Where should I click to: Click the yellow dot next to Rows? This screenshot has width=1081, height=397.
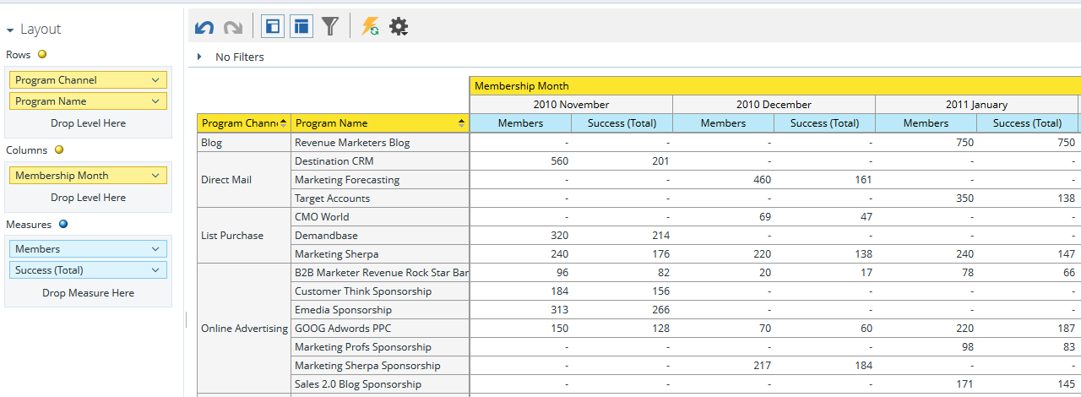pos(42,54)
